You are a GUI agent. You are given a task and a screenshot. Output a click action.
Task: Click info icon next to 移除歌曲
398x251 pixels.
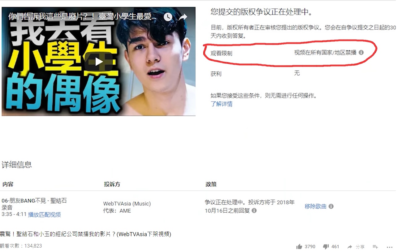click(331, 206)
